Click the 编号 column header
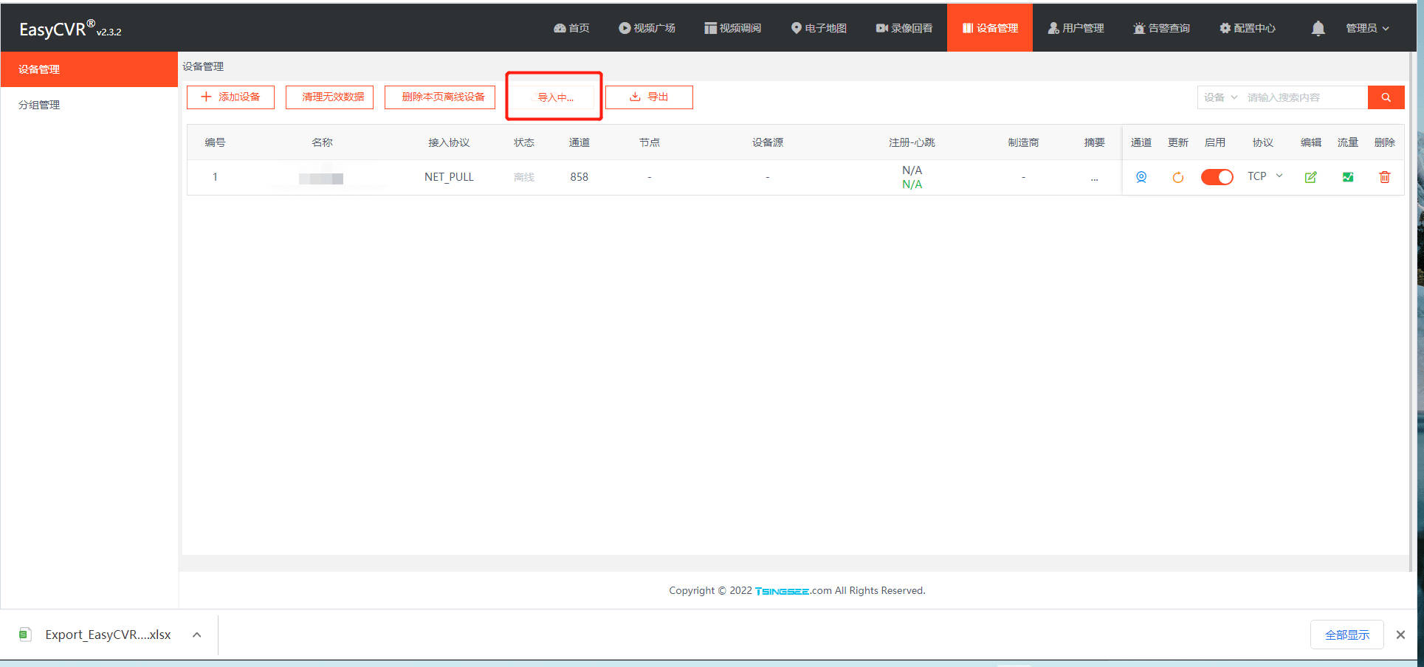Viewport: 1424px width, 667px height. tap(215, 142)
